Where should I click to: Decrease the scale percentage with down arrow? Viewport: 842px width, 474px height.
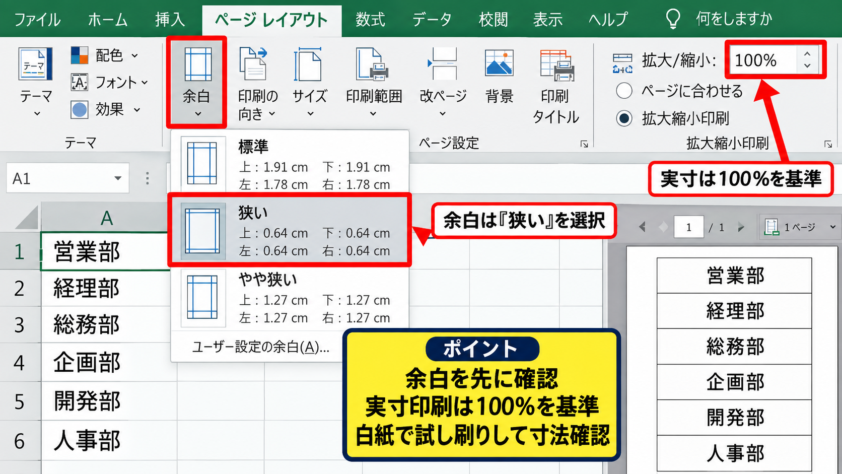point(807,66)
